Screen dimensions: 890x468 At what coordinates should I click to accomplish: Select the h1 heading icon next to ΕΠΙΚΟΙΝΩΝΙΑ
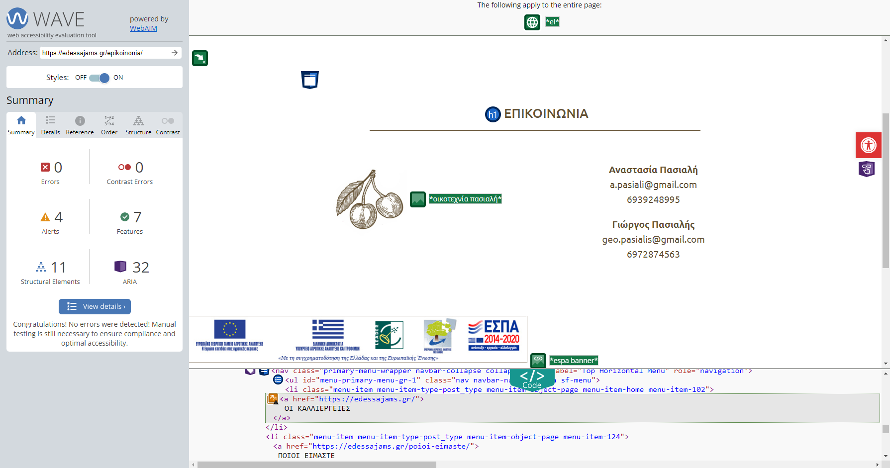tap(492, 114)
